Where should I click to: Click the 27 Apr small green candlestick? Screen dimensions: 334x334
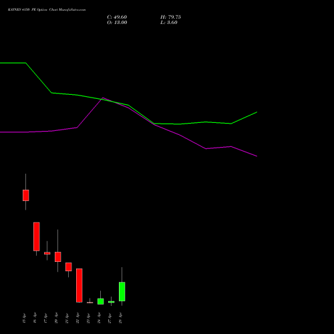pos(112,302)
